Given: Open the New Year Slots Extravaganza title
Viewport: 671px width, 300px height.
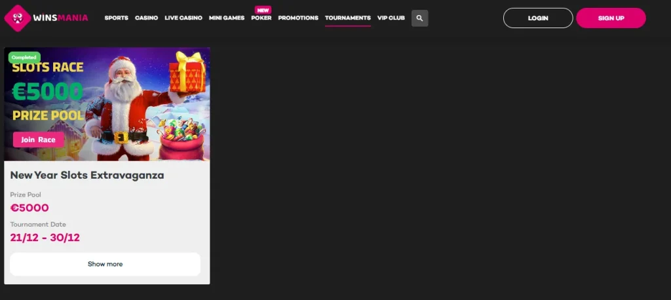Looking at the screenshot, I should tap(87, 176).
